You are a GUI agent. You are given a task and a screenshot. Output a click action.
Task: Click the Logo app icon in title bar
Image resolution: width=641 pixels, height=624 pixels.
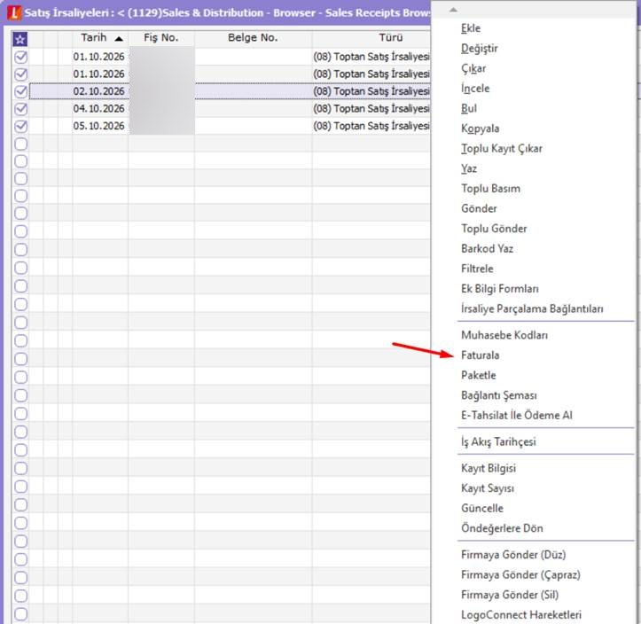[13, 13]
